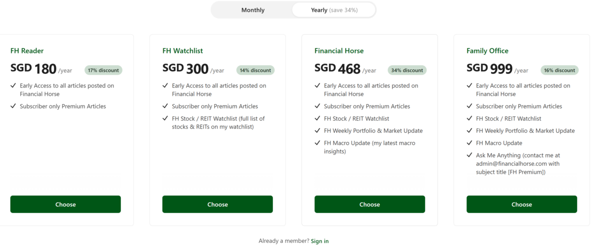
Task: Click checkmark next to FH Reader Early Access
Action: [x=13, y=85]
